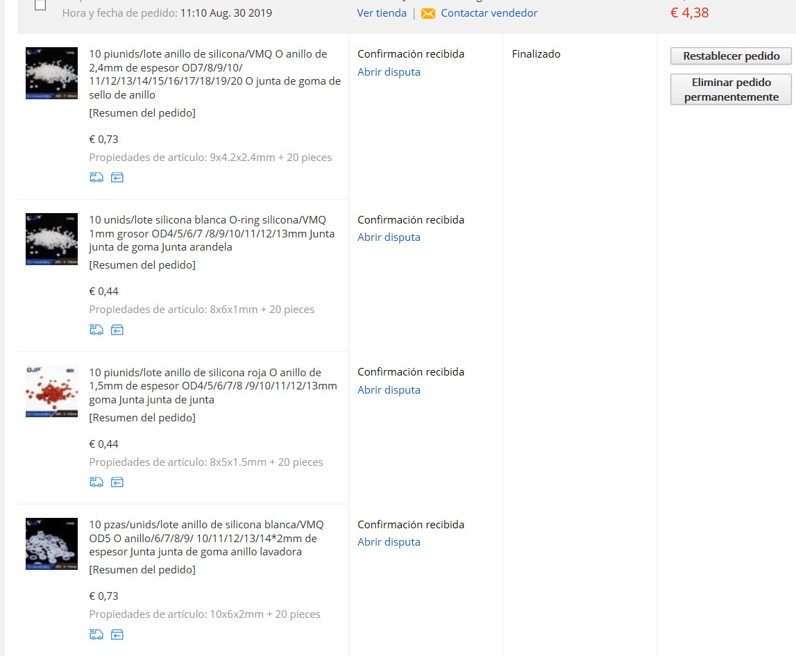Screen dimensions: 796x656
Task: Click the return icon under the red silicone ring item
Action: pos(117,482)
